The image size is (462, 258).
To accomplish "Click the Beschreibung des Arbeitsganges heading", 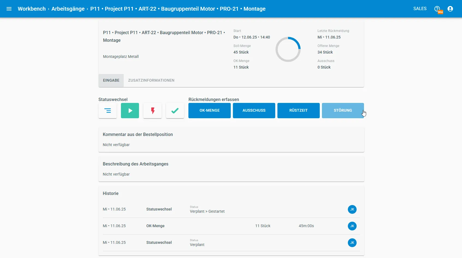I will [136, 164].
